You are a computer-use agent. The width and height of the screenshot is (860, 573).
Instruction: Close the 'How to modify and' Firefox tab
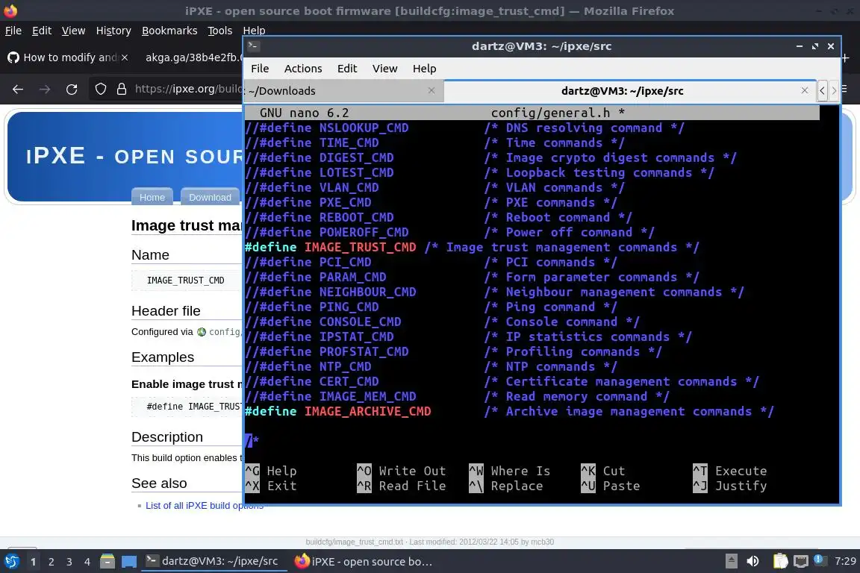point(125,57)
